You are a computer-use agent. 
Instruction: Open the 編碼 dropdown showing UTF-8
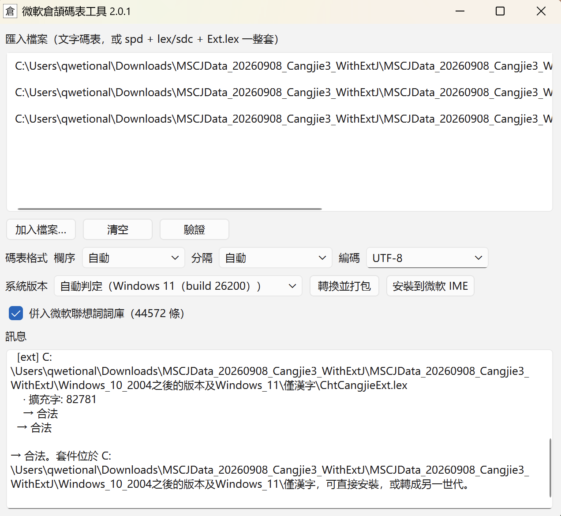coord(427,258)
